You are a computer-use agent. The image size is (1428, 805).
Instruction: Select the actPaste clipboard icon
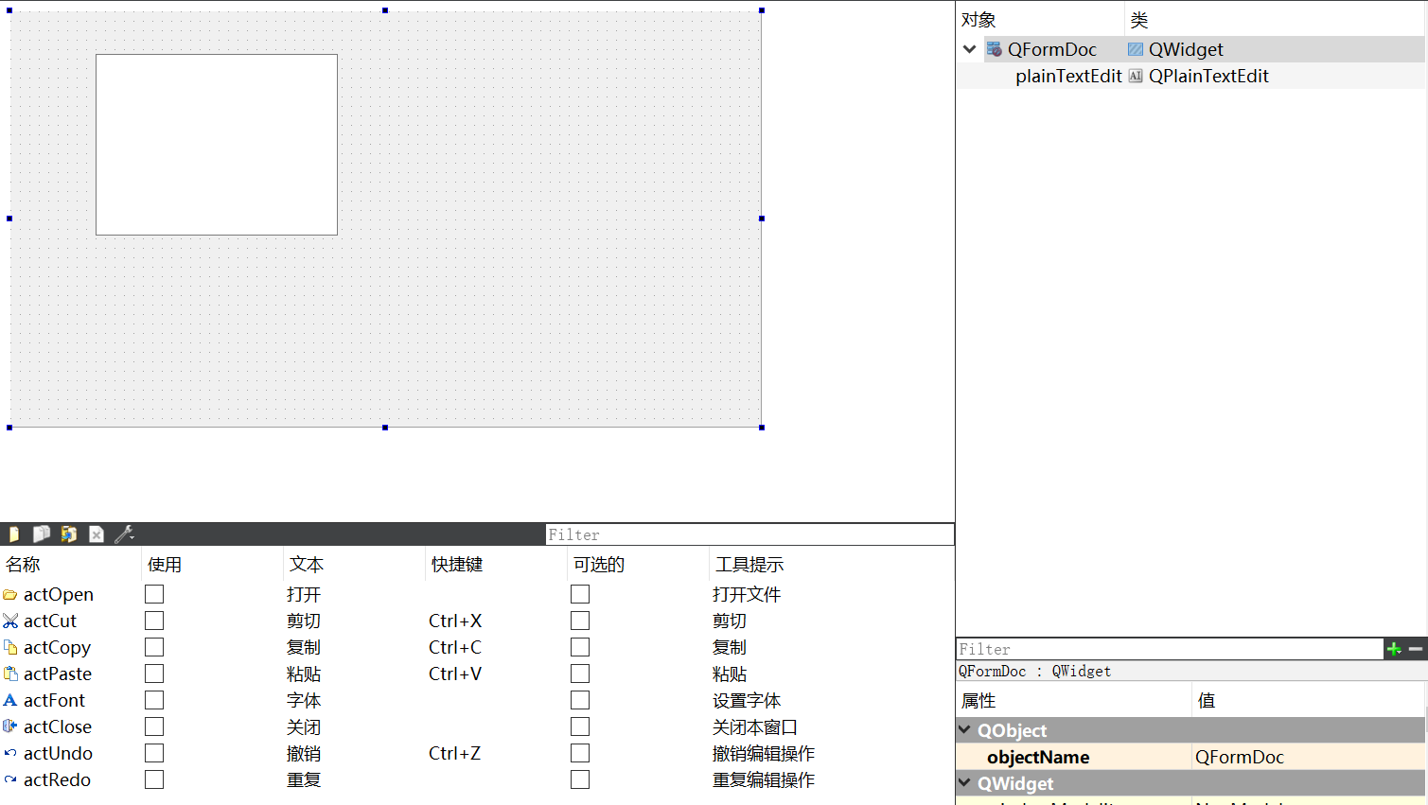click(10, 674)
